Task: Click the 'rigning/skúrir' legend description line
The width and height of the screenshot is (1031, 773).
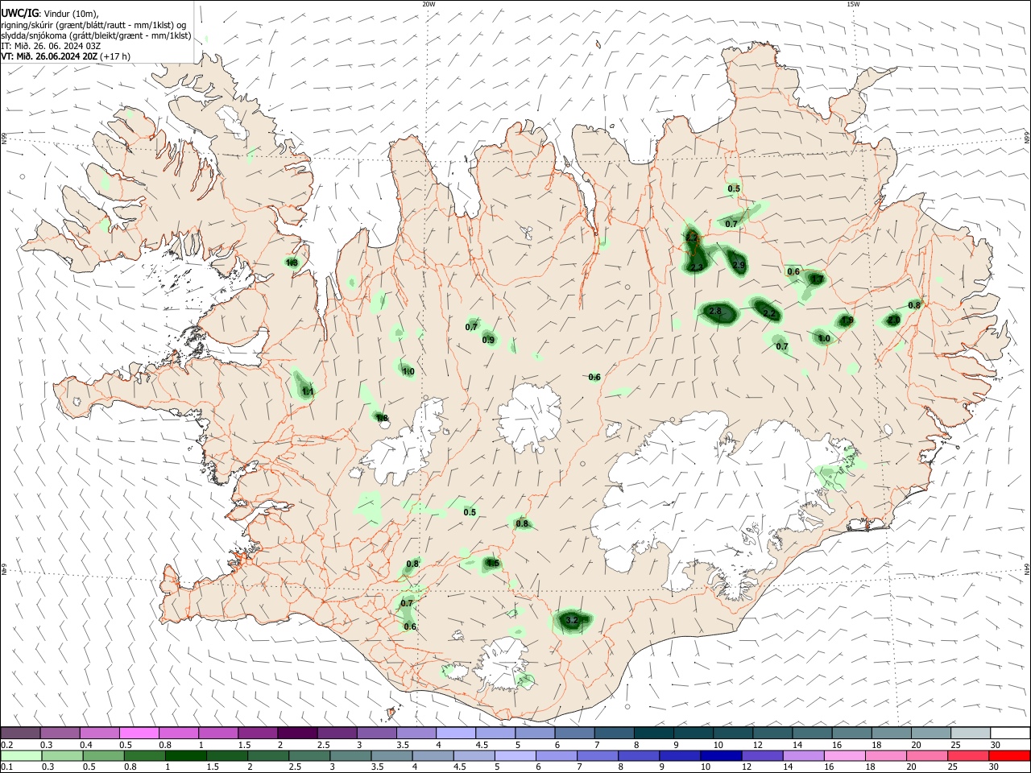Action: (93, 24)
